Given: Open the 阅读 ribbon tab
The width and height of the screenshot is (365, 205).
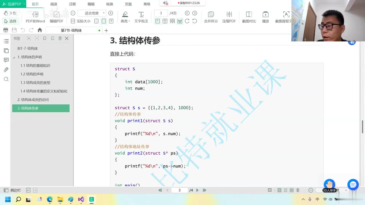Looking at the screenshot, I should click(54, 4).
